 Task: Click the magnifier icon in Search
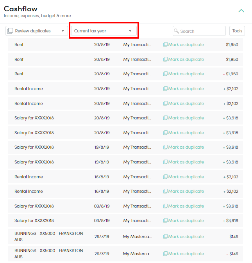176,31
